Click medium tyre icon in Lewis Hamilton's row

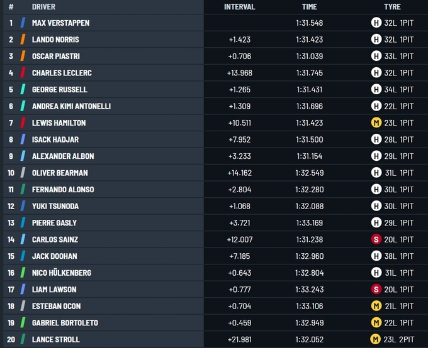pos(376,122)
